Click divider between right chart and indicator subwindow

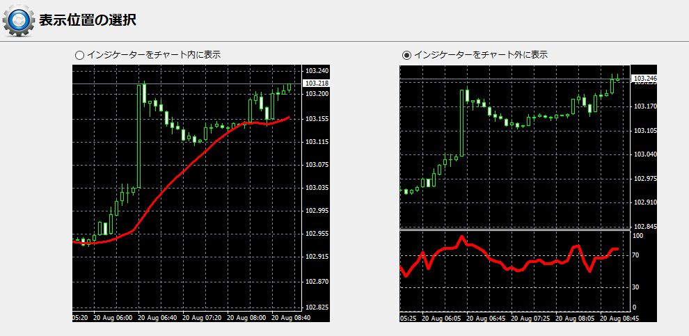514,230
